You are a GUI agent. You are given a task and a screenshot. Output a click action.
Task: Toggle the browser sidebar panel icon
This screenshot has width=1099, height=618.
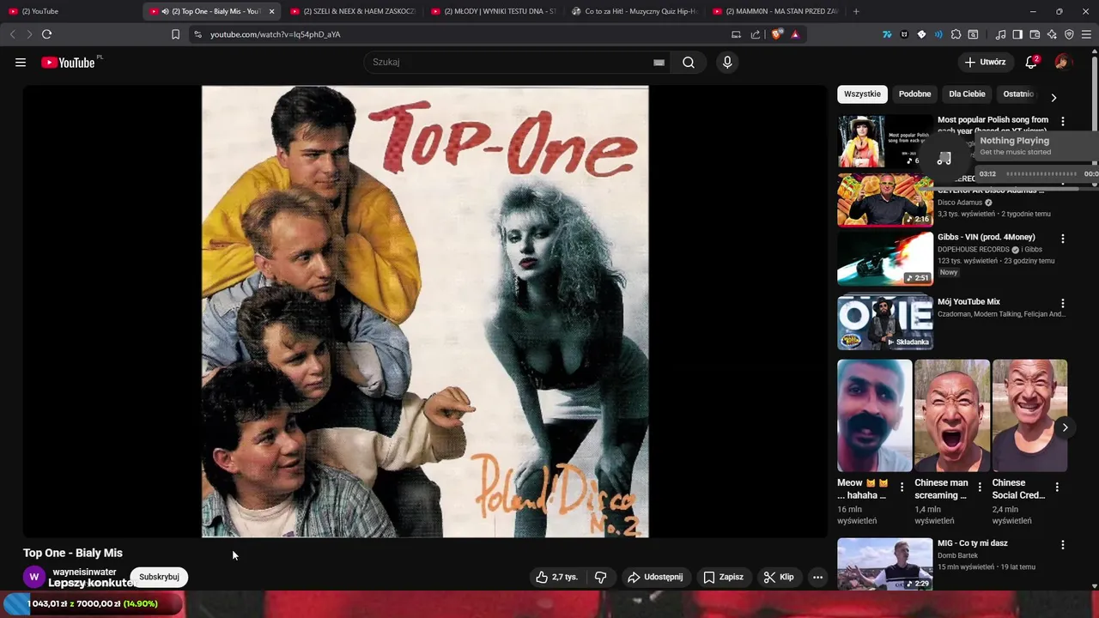point(1017,34)
